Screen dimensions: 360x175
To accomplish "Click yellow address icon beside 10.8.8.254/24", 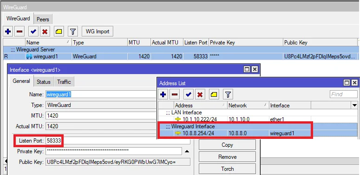I will tap(178, 133).
